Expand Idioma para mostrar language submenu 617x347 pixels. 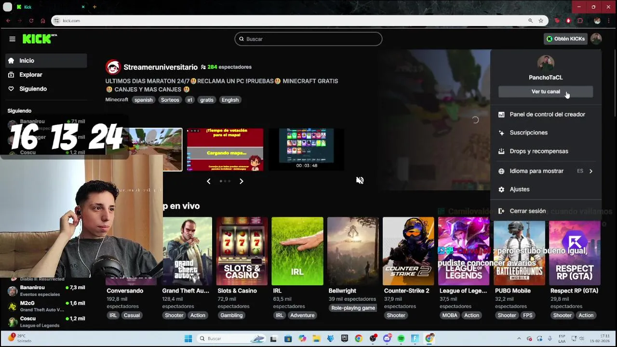pyautogui.click(x=546, y=171)
